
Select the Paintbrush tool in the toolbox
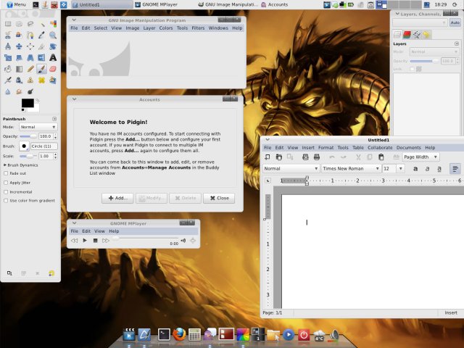42,70
